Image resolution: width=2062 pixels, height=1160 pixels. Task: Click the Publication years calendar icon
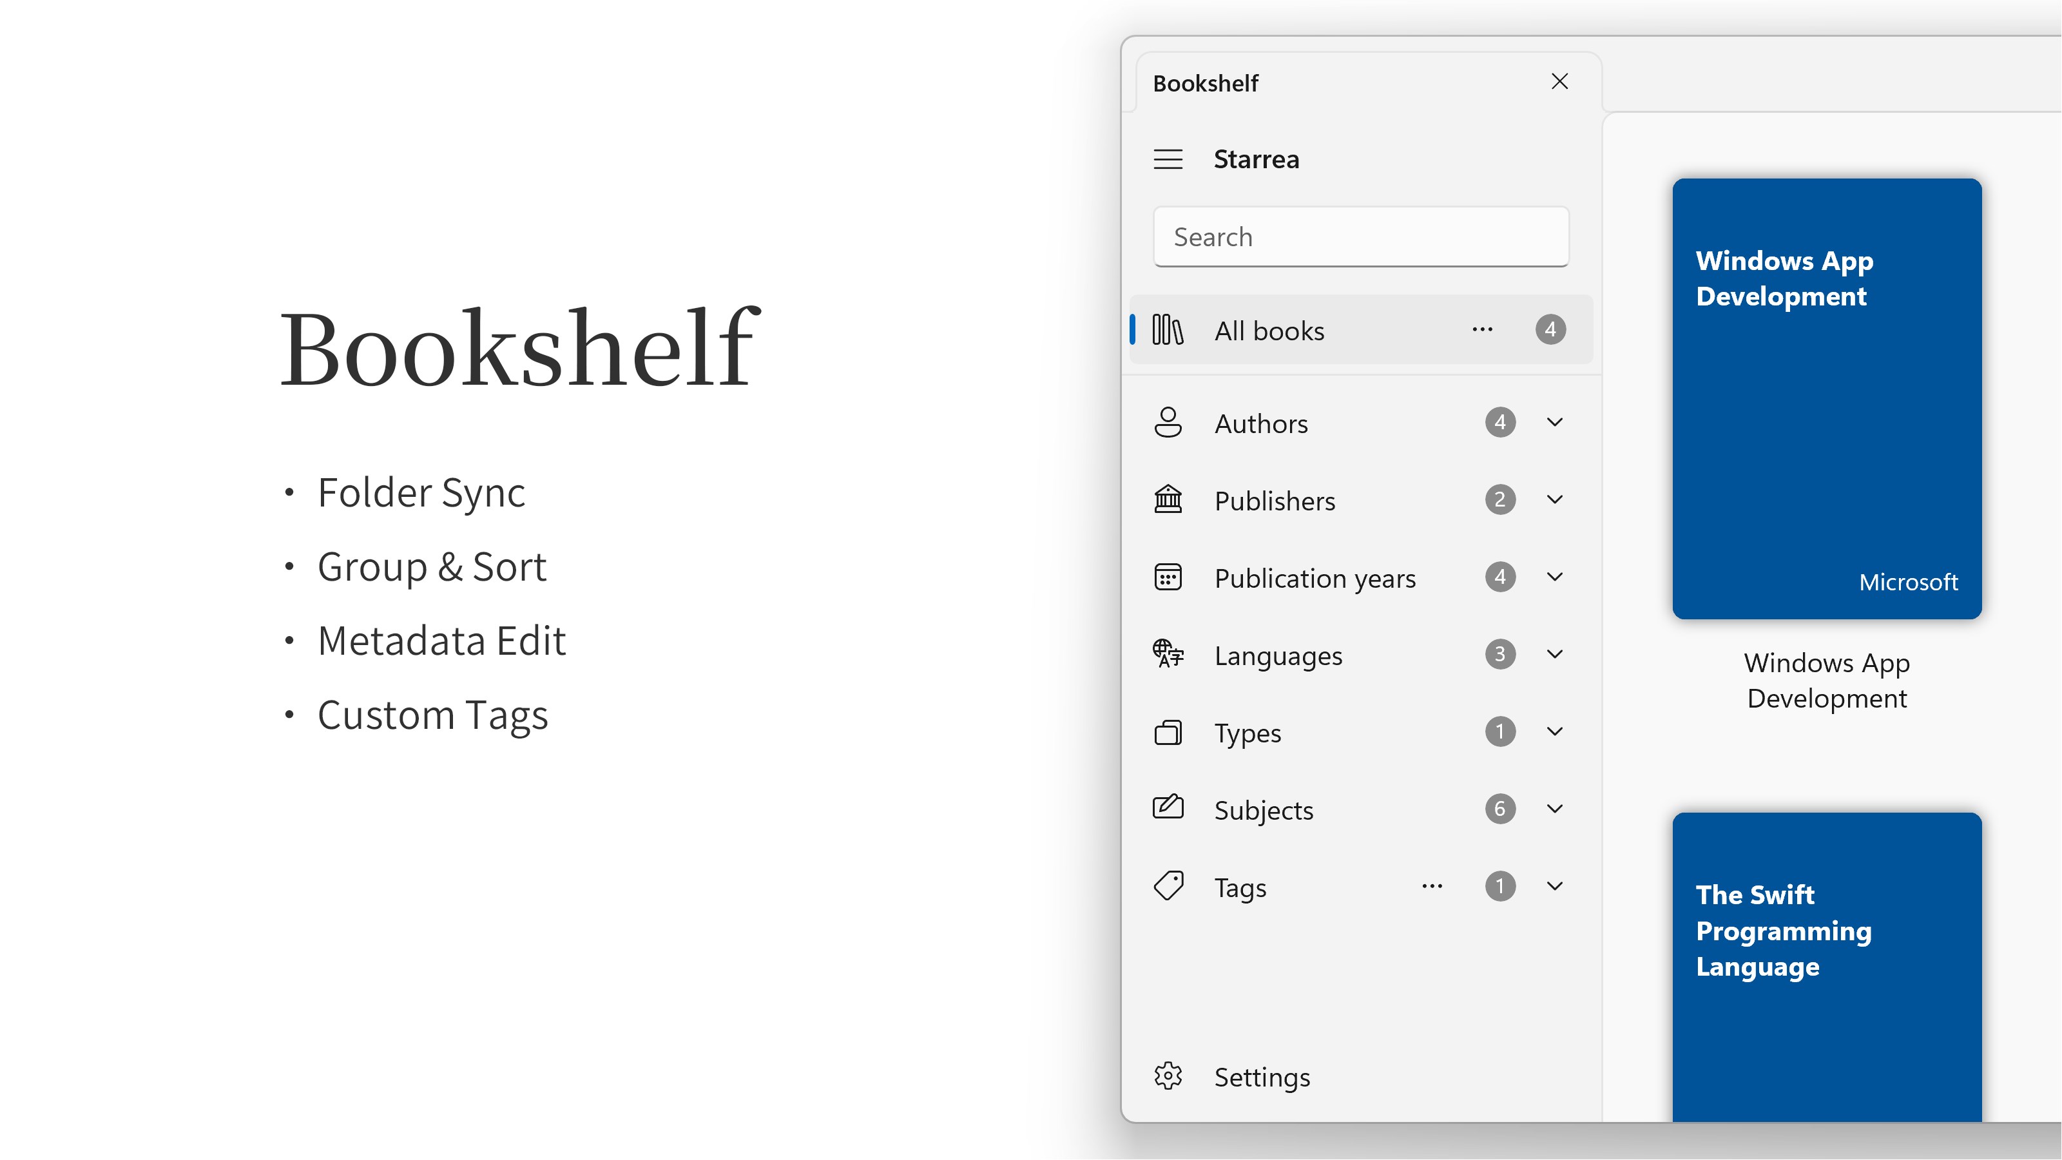click(1168, 577)
